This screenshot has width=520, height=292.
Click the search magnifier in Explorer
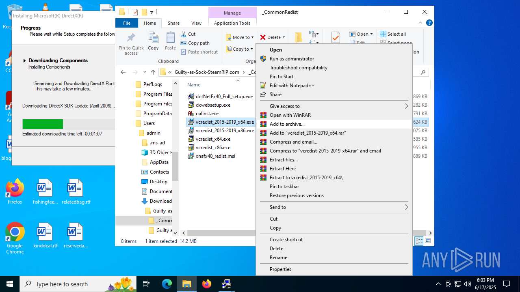click(423, 72)
